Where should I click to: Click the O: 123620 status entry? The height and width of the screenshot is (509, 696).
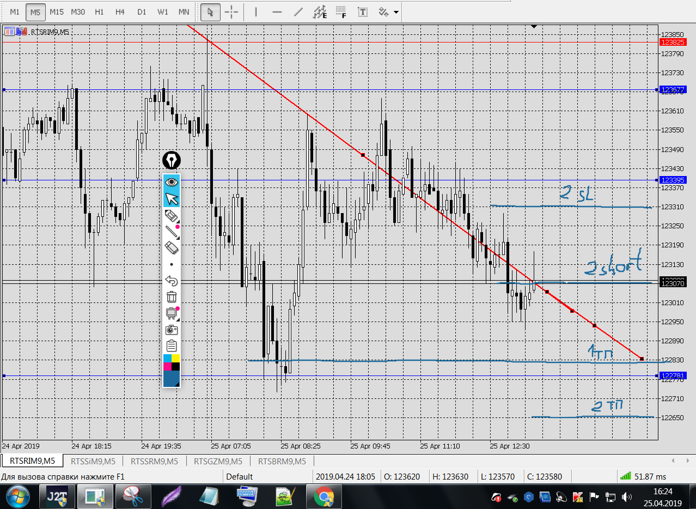pos(402,477)
